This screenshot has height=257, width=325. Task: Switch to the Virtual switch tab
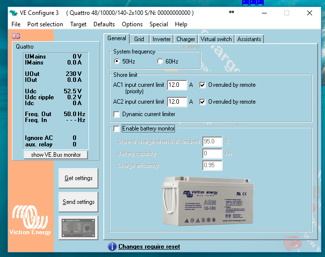point(216,39)
